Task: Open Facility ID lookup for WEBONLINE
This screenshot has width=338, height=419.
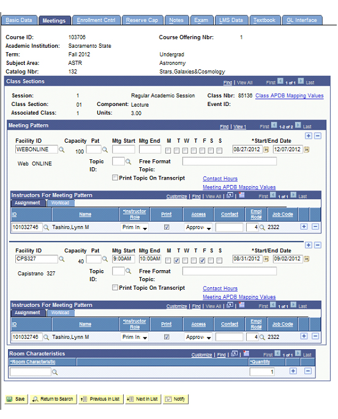Action: [61, 149]
